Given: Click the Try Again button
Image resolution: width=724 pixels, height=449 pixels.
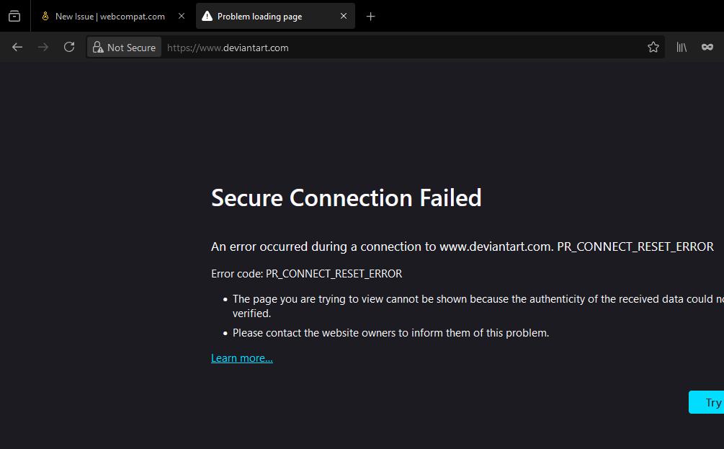Looking at the screenshot, I should (x=707, y=402).
